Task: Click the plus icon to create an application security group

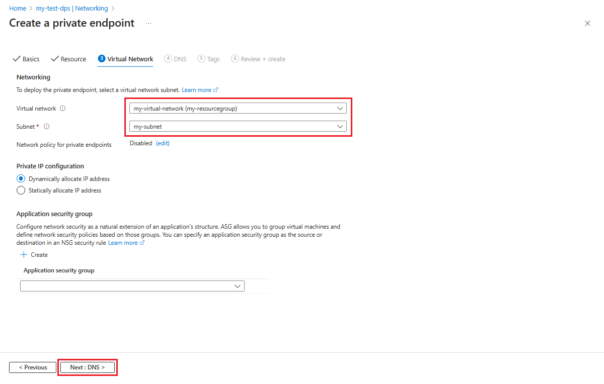Action: point(24,254)
